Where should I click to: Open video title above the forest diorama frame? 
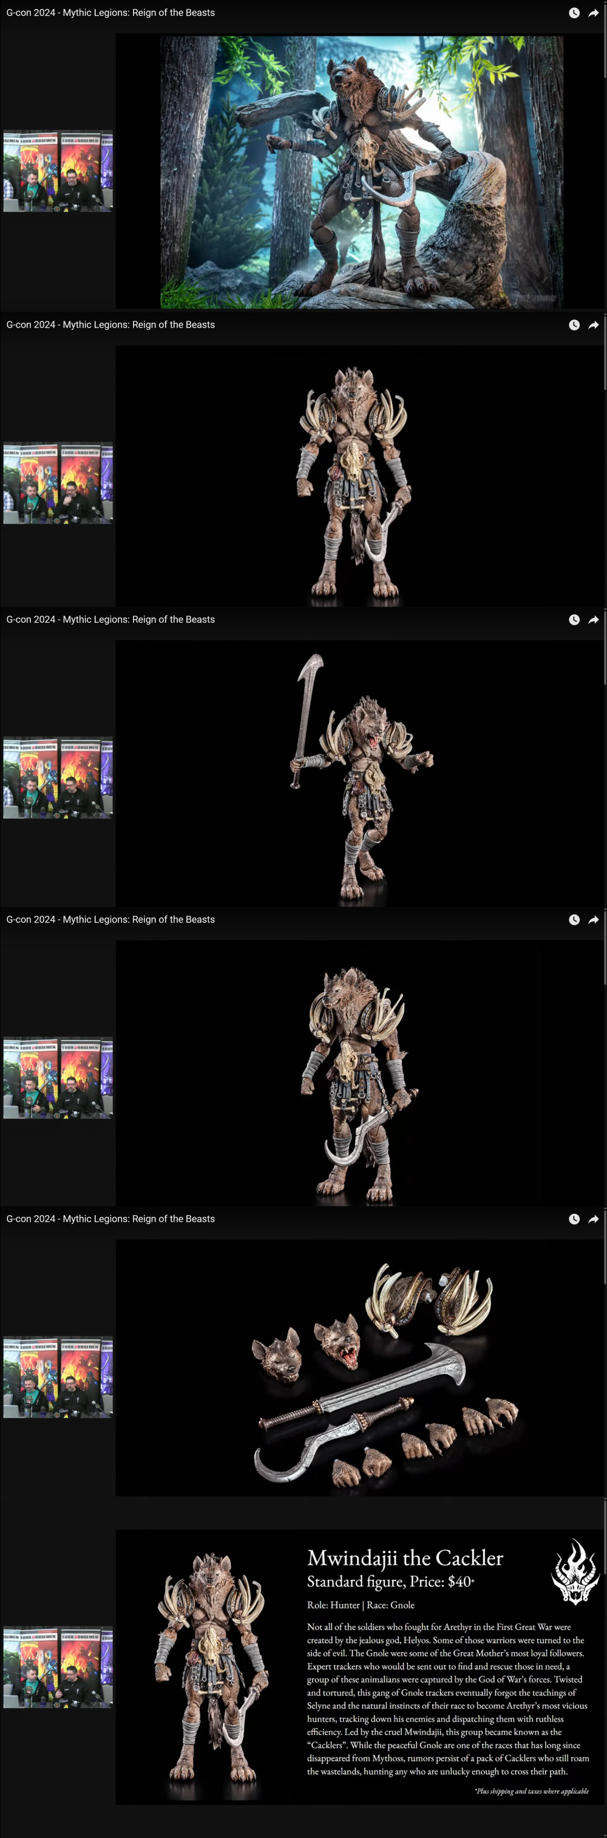(110, 13)
